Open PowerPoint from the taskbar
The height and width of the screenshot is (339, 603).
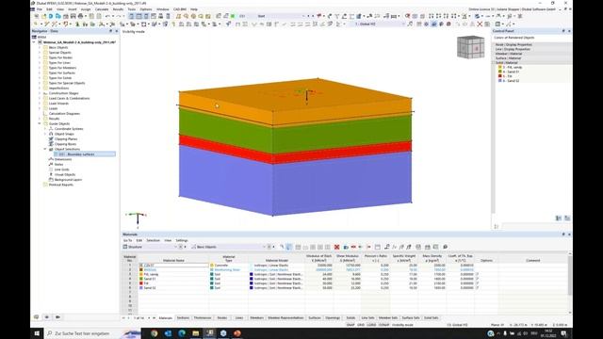(x=237, y=333)
